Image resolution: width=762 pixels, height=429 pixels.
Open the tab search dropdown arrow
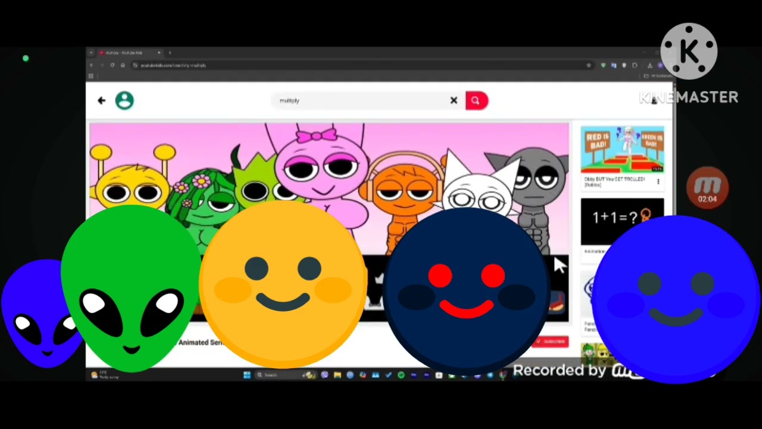tap(90, 52)
